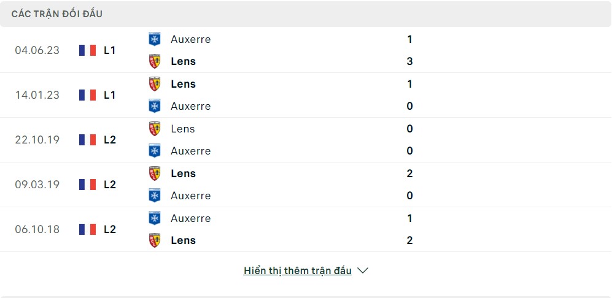Expand more matches with the chevron arrow
Image resolution: width=612 pixels, height=298 pixels.
[363, 270]
